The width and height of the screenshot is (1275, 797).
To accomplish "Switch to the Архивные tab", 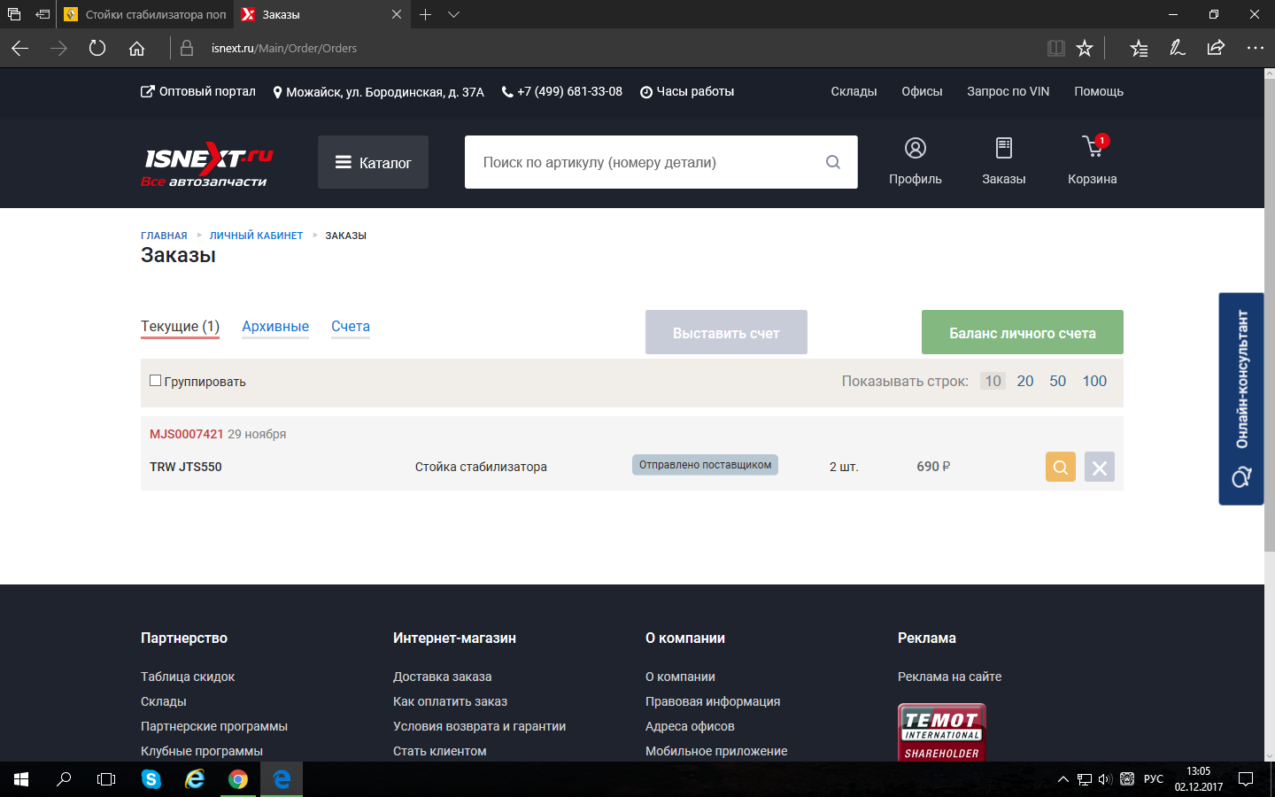I will [275, 327].
